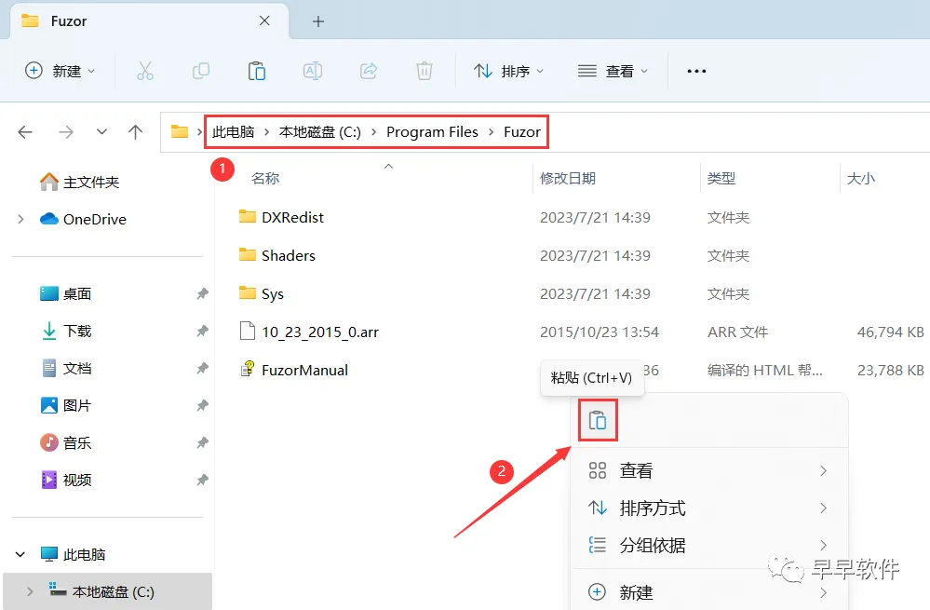Click the Rename icon in toolbar
This screenshot has height=610, width=930.
tap(313, 71)
